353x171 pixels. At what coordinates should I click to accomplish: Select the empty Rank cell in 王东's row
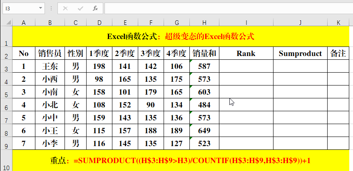pyautogui.click(x=246, y=66)
